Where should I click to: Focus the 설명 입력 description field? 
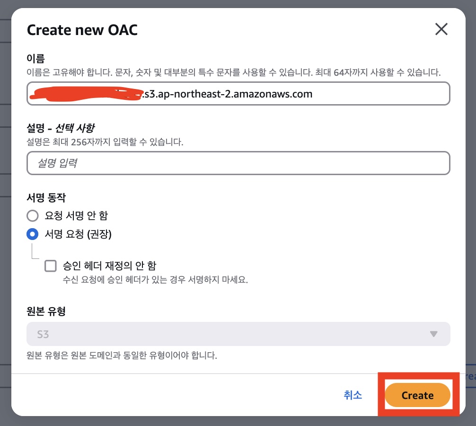238,163
